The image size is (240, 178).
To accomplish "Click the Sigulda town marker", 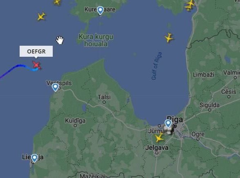I will (210, 110).
